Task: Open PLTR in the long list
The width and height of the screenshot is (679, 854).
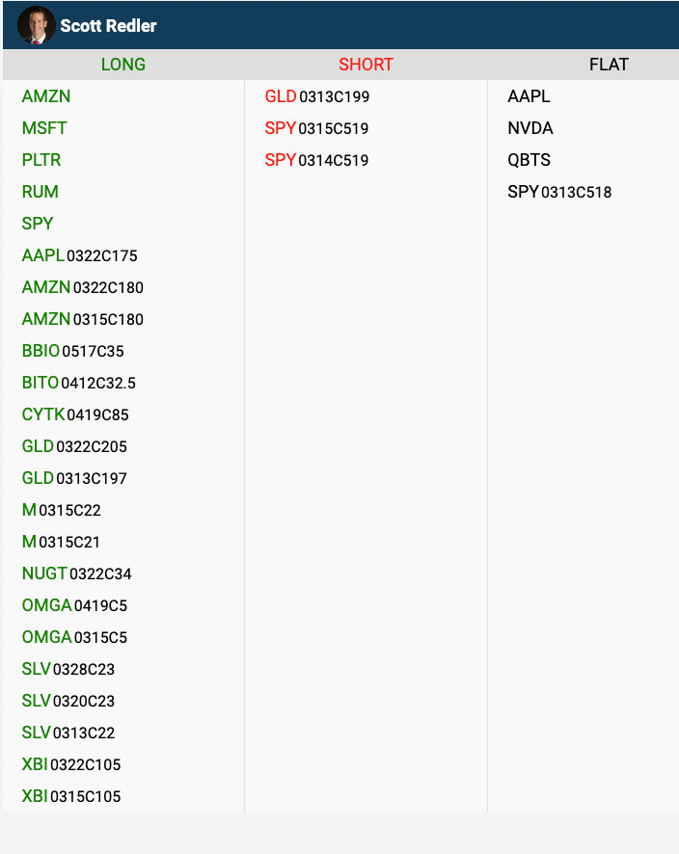Action: 41,160
